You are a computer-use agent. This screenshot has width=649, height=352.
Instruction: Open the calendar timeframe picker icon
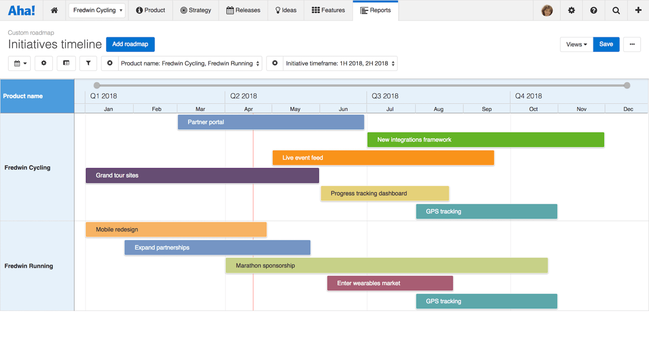19,63
